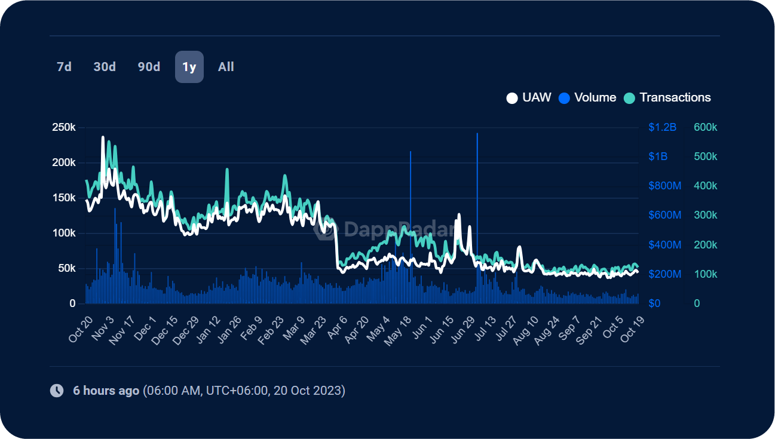Click the clock icon beside the timestamp
This screenshot has height=439, width=775.
click(x=57, y=391)
